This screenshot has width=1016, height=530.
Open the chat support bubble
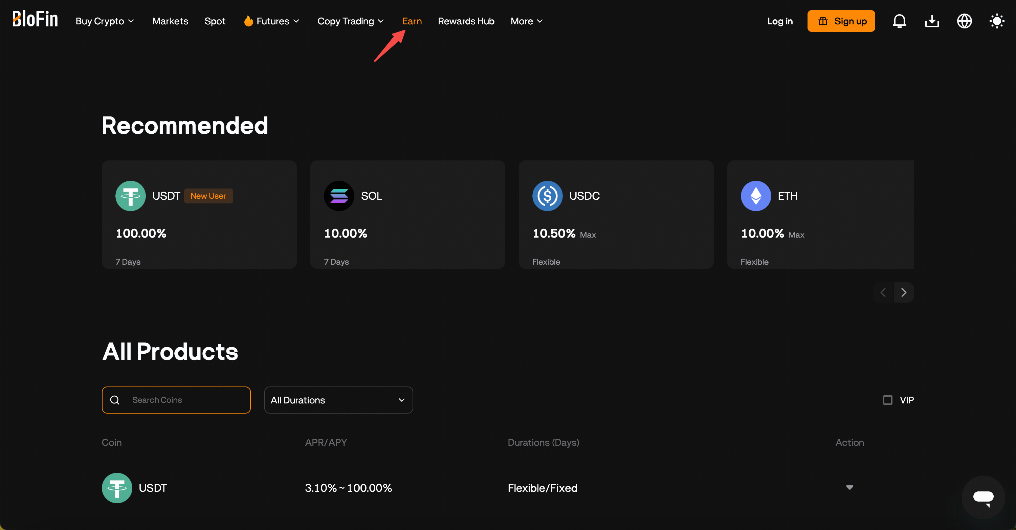983,497
